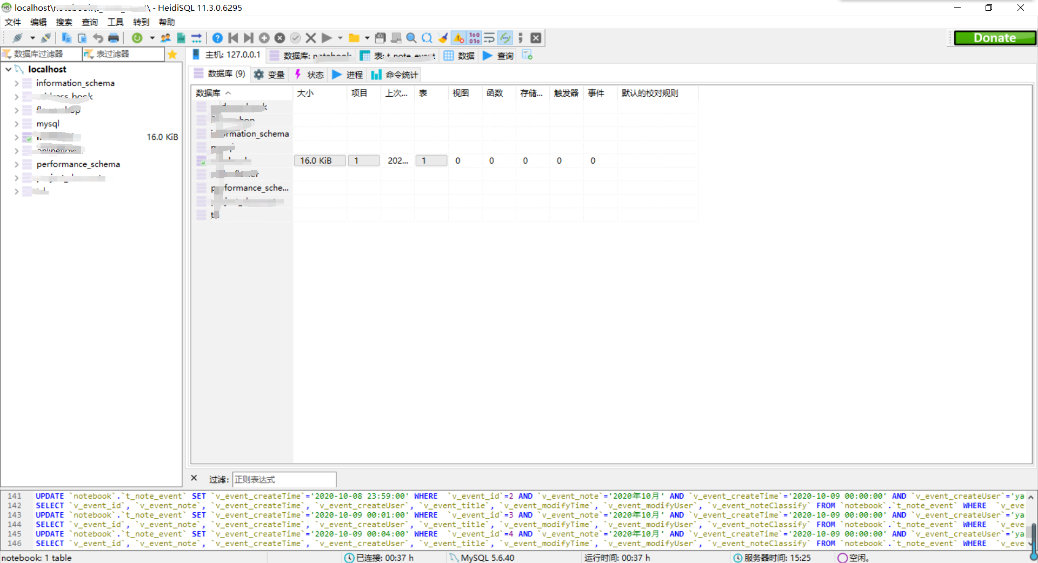Switch to the 查询 tab

[x=498, y=55]
